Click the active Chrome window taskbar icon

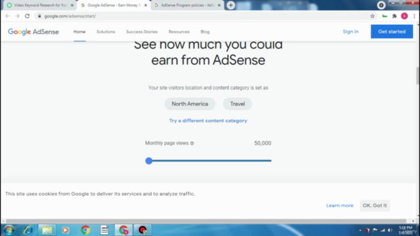click(123, 230)
